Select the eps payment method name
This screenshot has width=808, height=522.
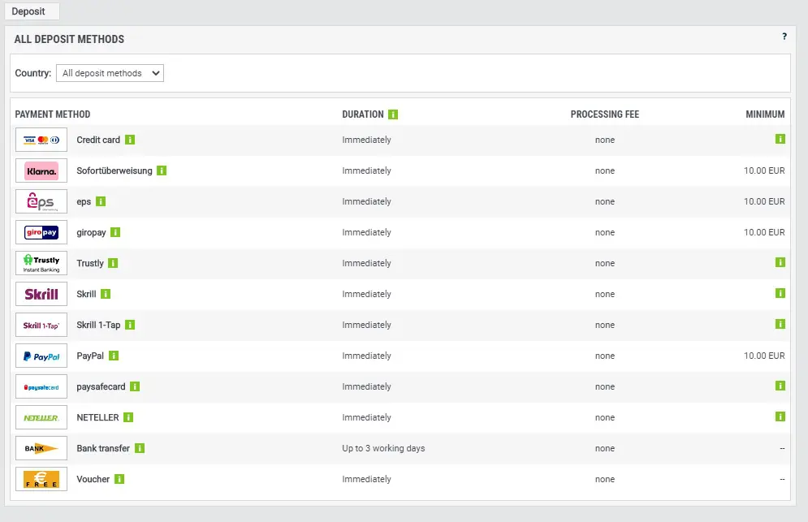[84, 202]
